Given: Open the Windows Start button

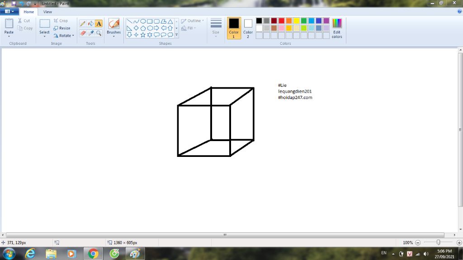Looking at the screenshot, I should (9, 254).
